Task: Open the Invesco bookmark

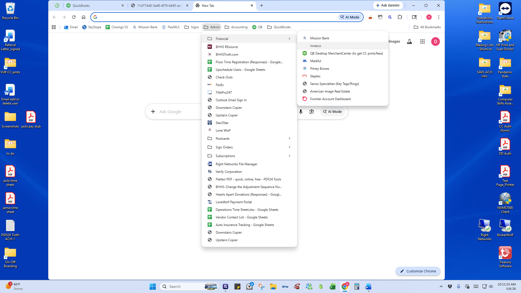Action: point(342,46)
